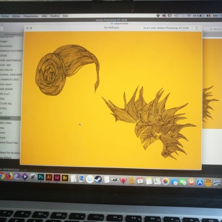Select Lorem ipsum in the sidebar
Screen dimensions: 222x222
(x=6, y=84)
